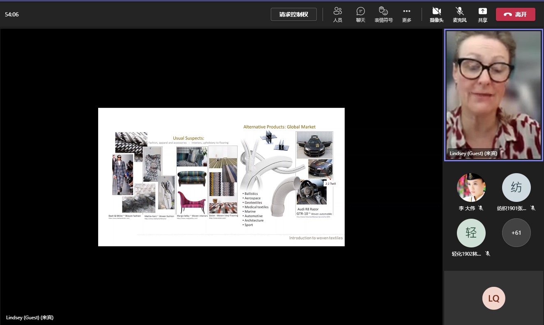
Task: Click the LQ self avatar tile
Action: 493,298
